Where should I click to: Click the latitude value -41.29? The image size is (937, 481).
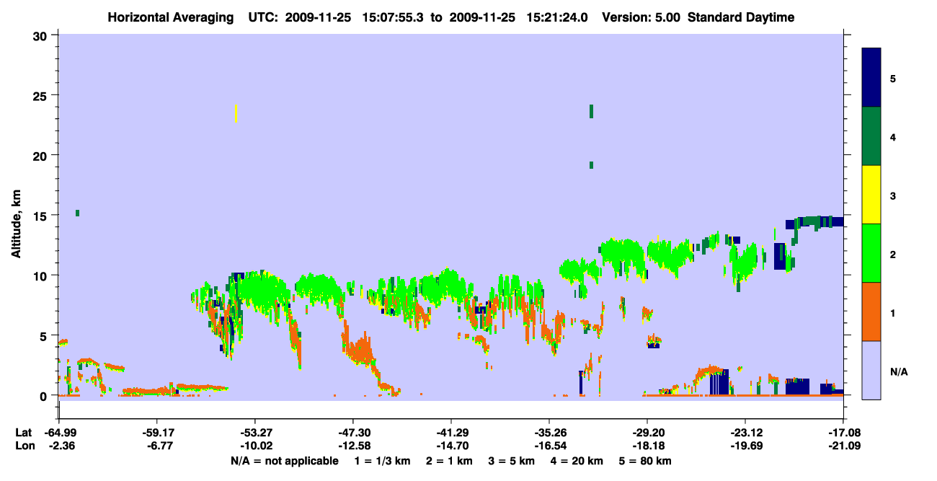click(450, 433)
